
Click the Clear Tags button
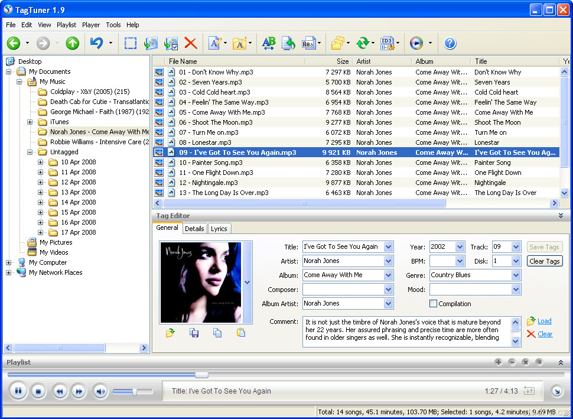coord(544,261)
